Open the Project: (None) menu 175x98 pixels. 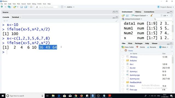point(165,7)
